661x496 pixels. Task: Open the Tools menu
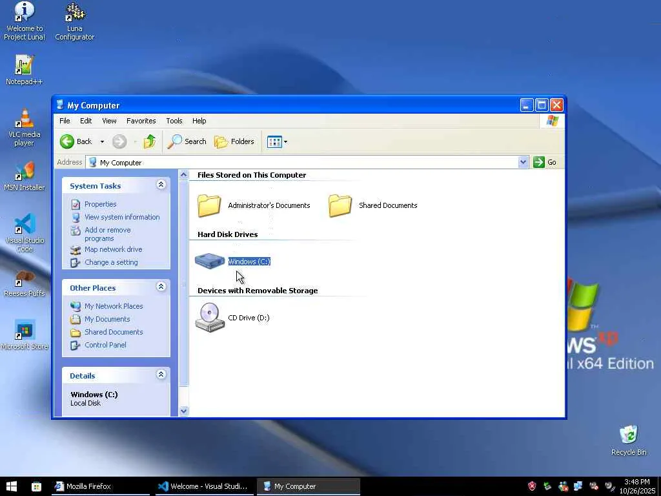point(174,121)
